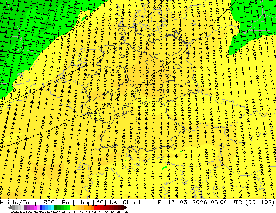276x213 pixels.
Task: Click the "(00+102)" forecast hour text
Action: click(x=261, y=203)
